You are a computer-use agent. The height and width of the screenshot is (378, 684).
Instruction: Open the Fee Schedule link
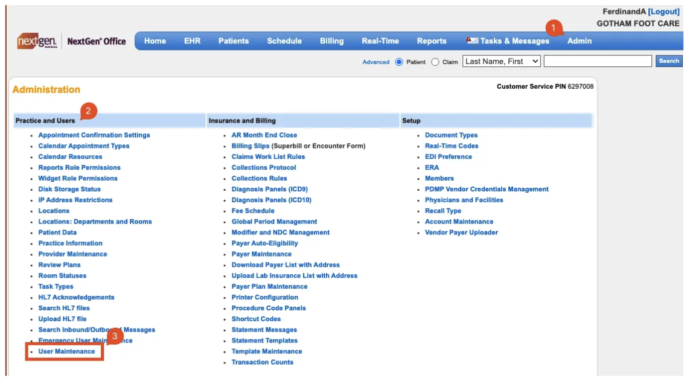pos(252,211)
